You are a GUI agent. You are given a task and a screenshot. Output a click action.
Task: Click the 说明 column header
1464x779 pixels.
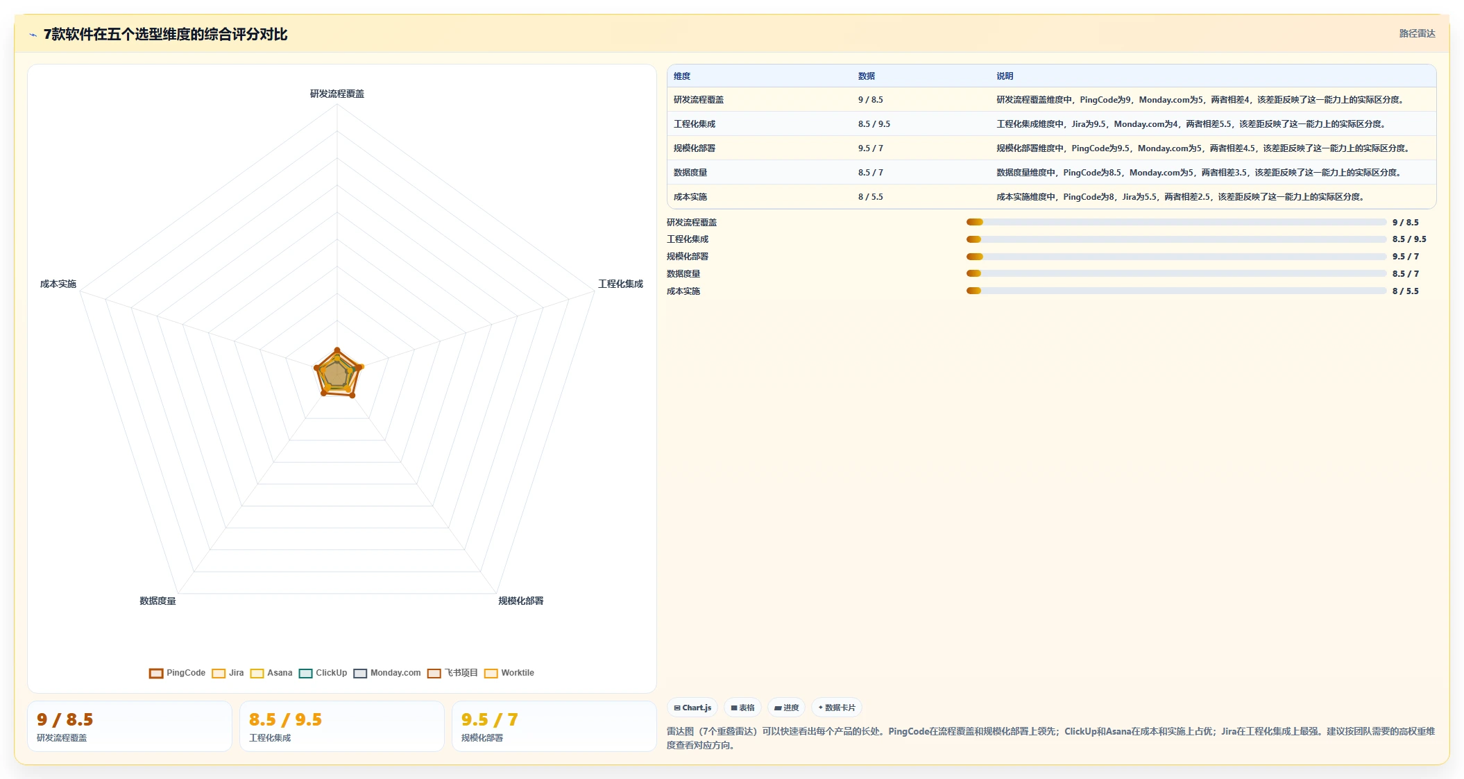coord(1005,76)
